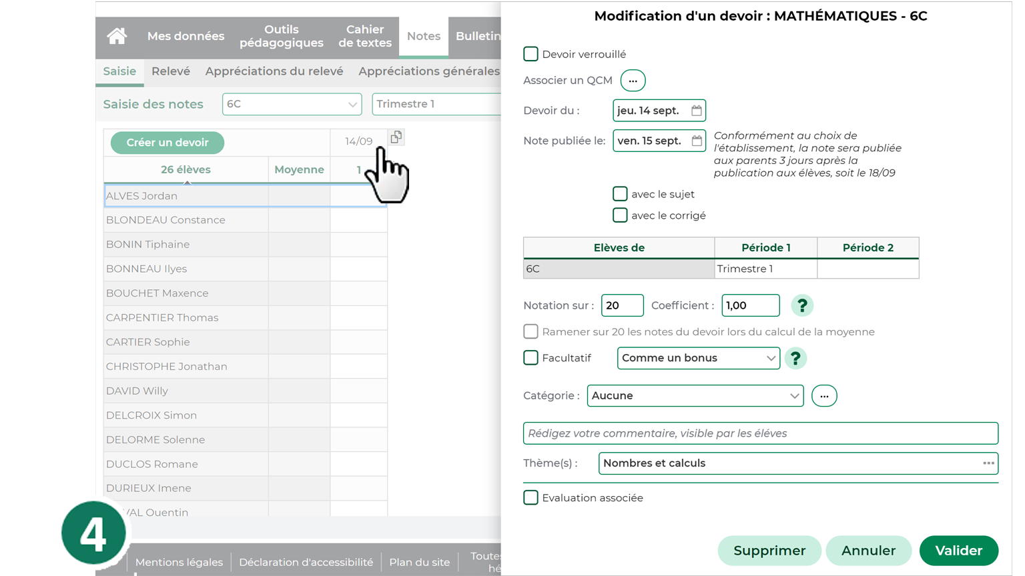
Task: Click the Période 1 Trimestre 1 cell
Action: click(766, 269)
